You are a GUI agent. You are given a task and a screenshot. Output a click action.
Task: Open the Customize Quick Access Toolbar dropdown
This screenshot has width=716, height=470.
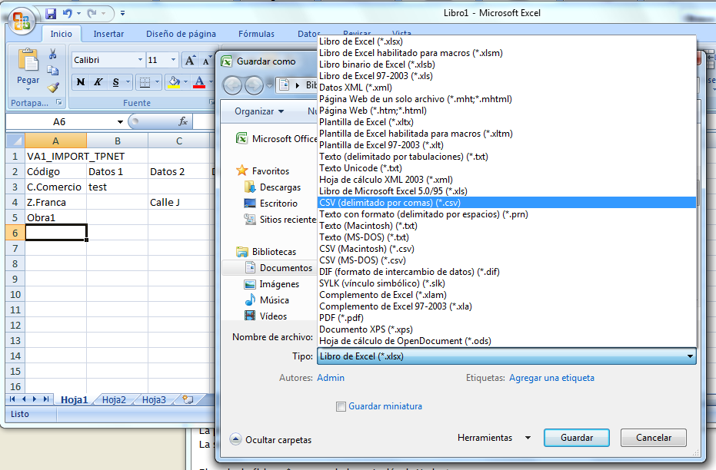pyautogui.click(x=122, y=14)
